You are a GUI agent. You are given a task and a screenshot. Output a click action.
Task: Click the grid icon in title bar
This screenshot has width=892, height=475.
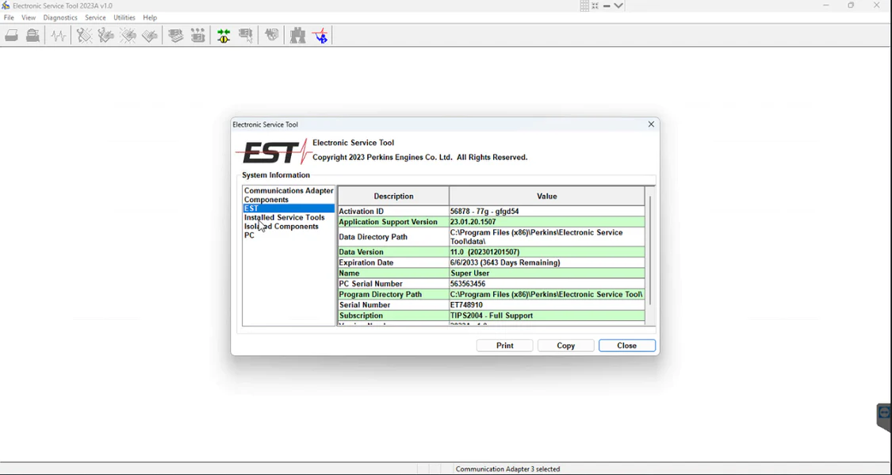(584, 6)
